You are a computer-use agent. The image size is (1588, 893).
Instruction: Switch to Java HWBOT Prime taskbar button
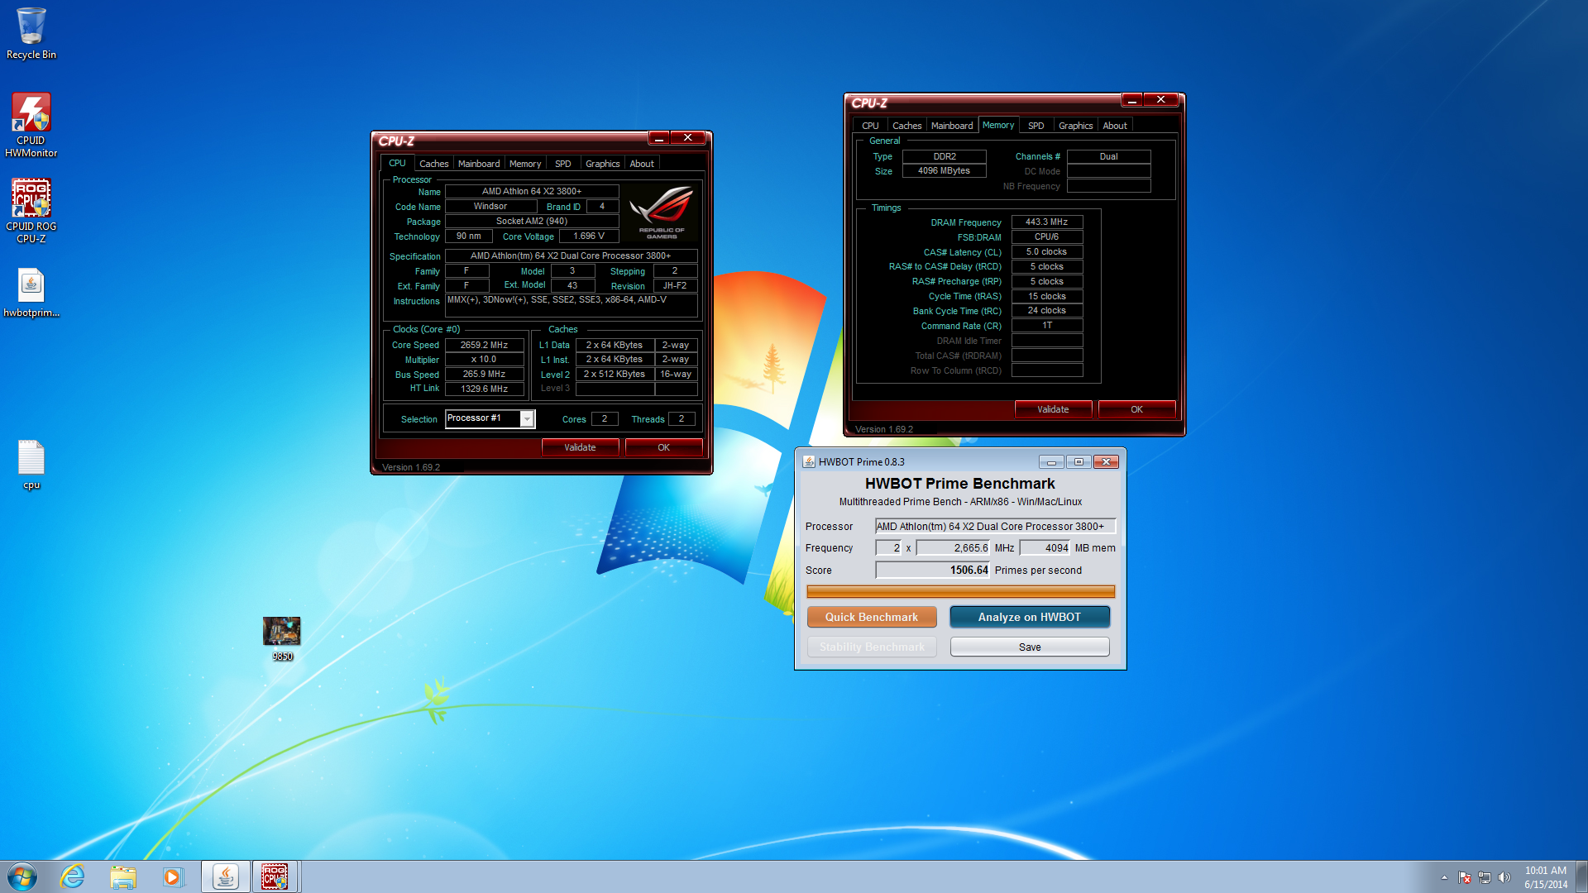pos(226,876)
